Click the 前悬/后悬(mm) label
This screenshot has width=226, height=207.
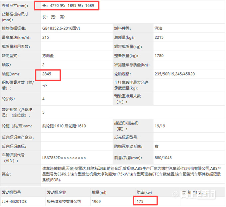pos(128,158)
